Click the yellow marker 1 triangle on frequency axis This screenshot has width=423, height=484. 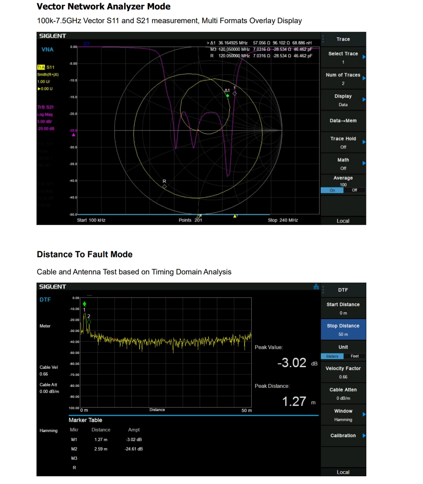[235, 216]
